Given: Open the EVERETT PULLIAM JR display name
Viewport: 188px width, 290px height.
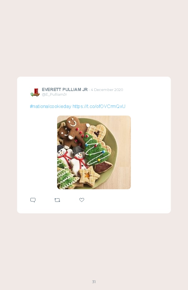Looking at the screenshot, I should pyautogui.click(x=65, y=90).
